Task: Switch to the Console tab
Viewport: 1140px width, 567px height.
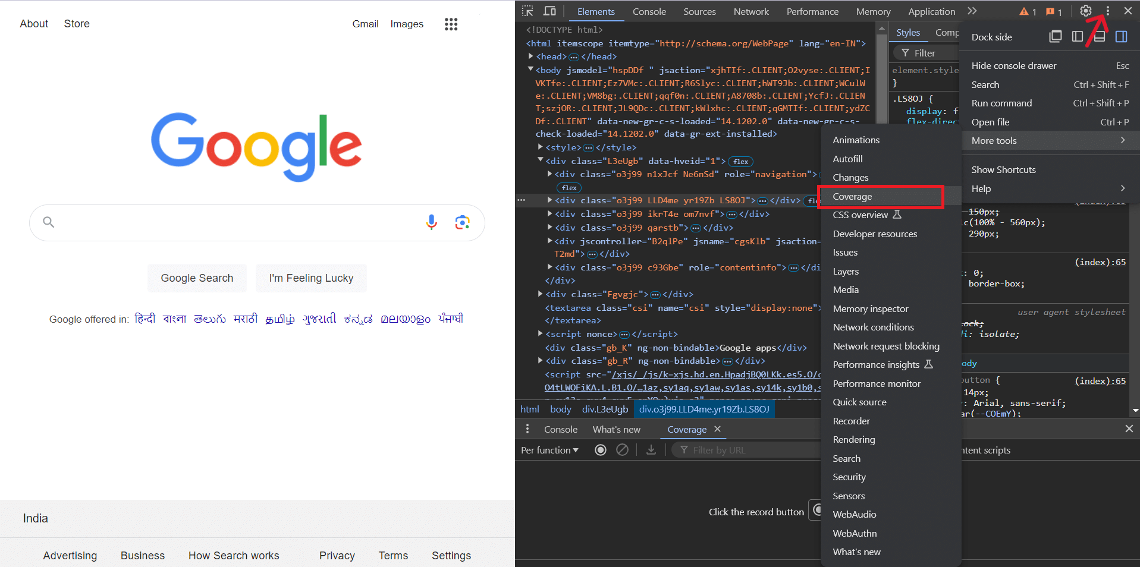Action: coord(649,12)
